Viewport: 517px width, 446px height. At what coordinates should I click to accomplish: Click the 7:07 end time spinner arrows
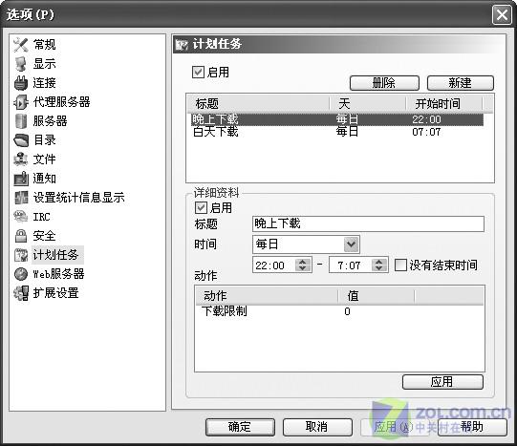[379, 265]
